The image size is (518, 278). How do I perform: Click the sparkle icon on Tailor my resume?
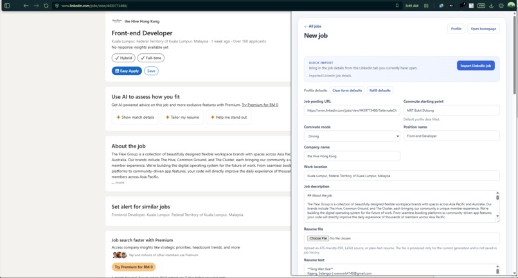(168, 117)
